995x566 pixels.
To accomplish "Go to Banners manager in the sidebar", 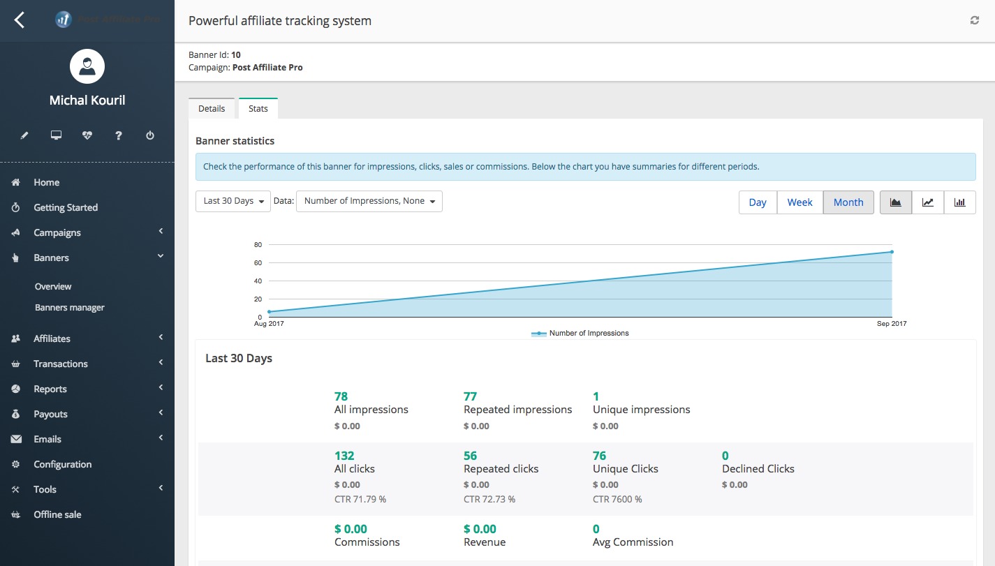I will tap(70, 308).
